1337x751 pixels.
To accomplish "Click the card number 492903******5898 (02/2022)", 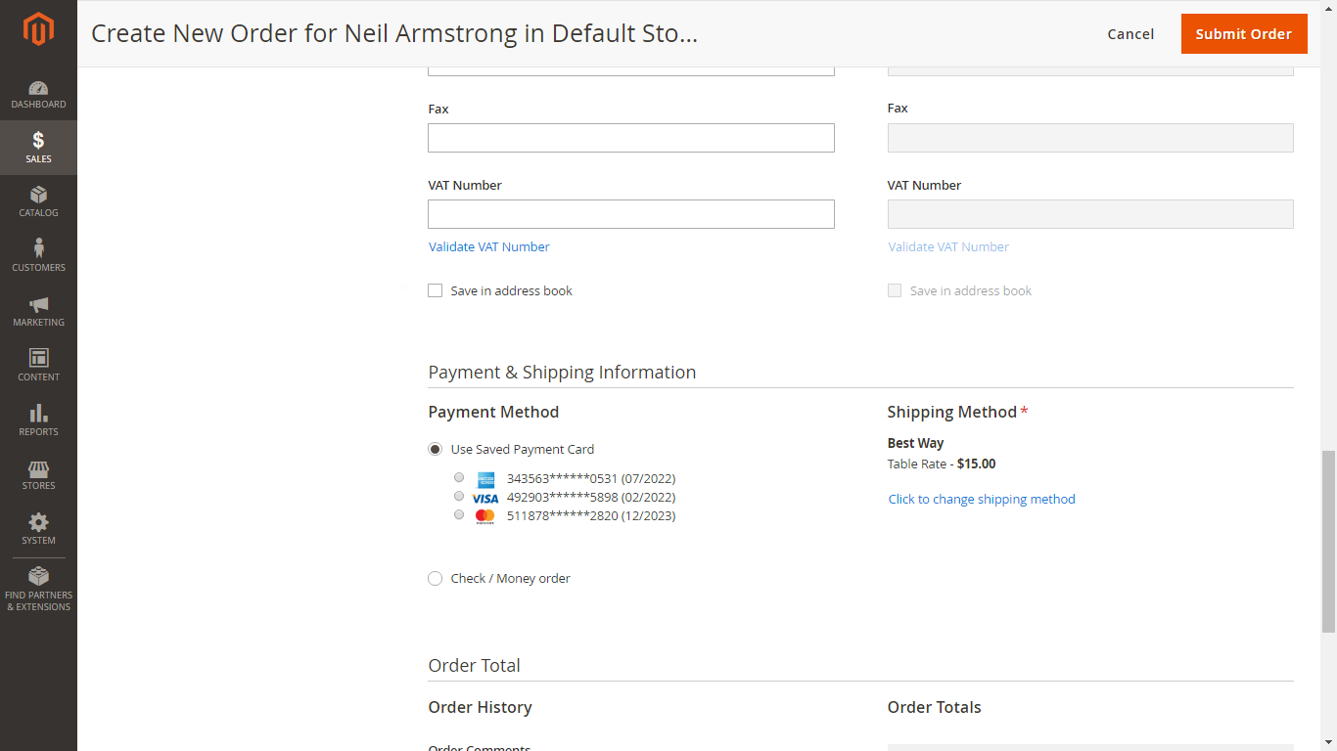I will [x=591, y=498].
